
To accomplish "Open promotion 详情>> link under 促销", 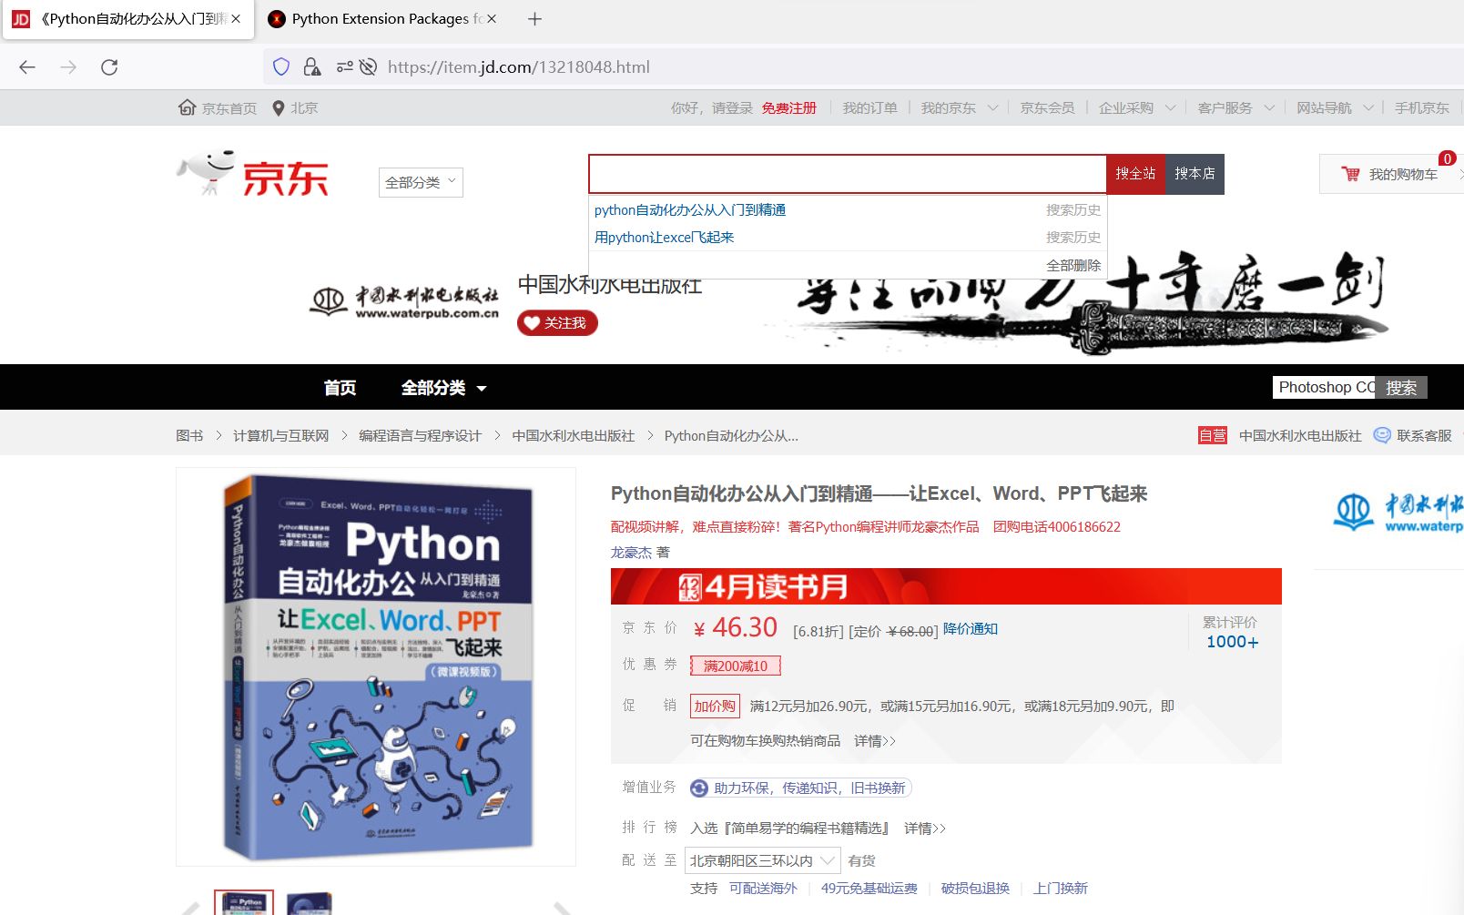I will 875,741.
